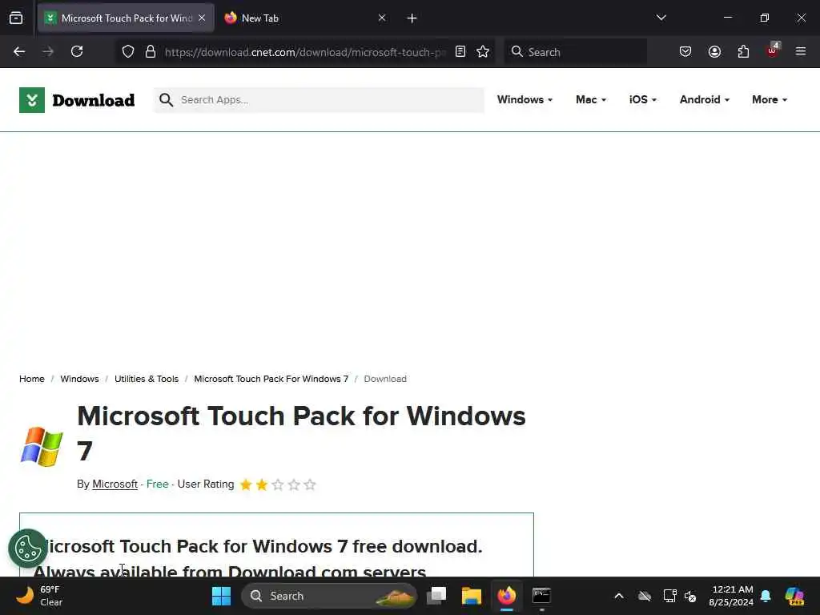Open clock showing 12:21 AM
The image size is (820, 615).
point(731,596)
